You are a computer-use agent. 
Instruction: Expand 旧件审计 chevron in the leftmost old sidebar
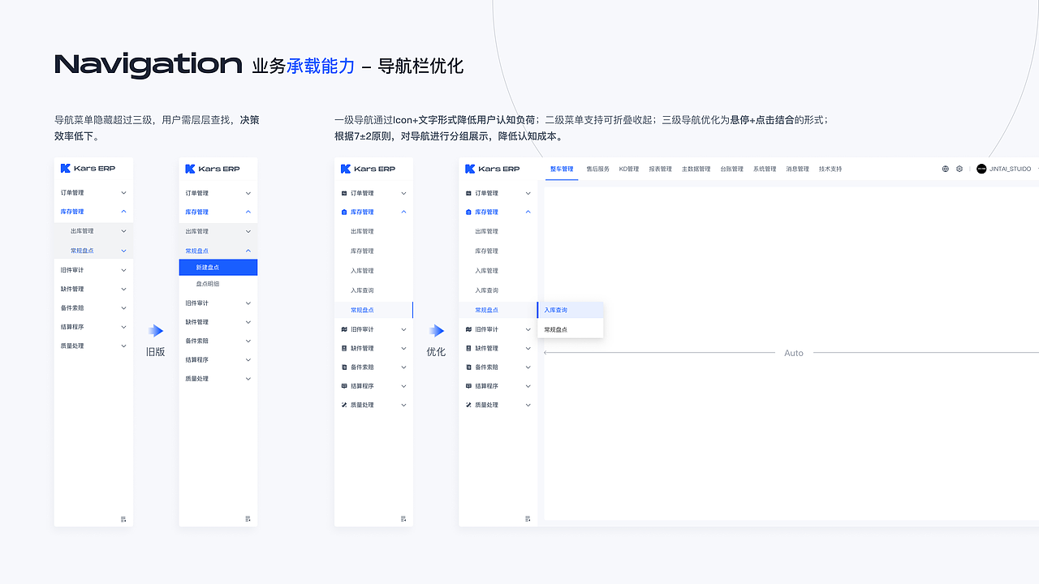tap(124, 270)
